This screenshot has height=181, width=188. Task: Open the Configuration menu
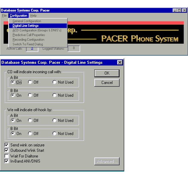18,15
